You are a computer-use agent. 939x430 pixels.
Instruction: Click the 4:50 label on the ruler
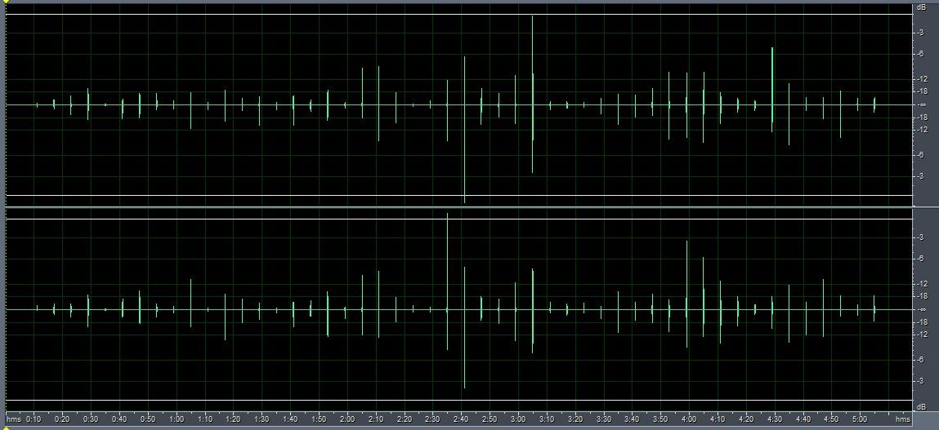(x=831, y=420)
